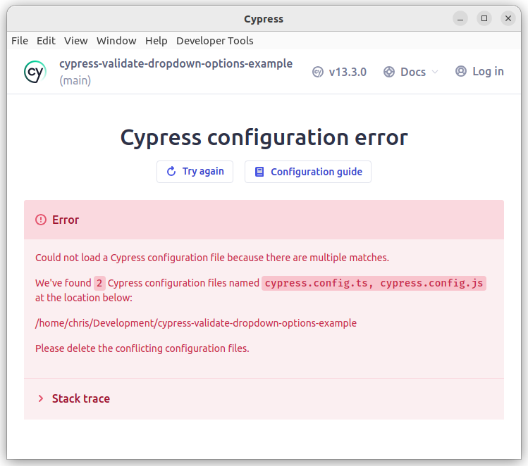Expand the Stack trace section label
528x466 pixels.
[81, 398]
